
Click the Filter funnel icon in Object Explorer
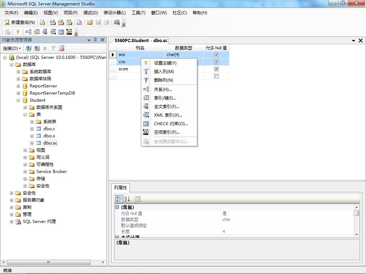53,48
